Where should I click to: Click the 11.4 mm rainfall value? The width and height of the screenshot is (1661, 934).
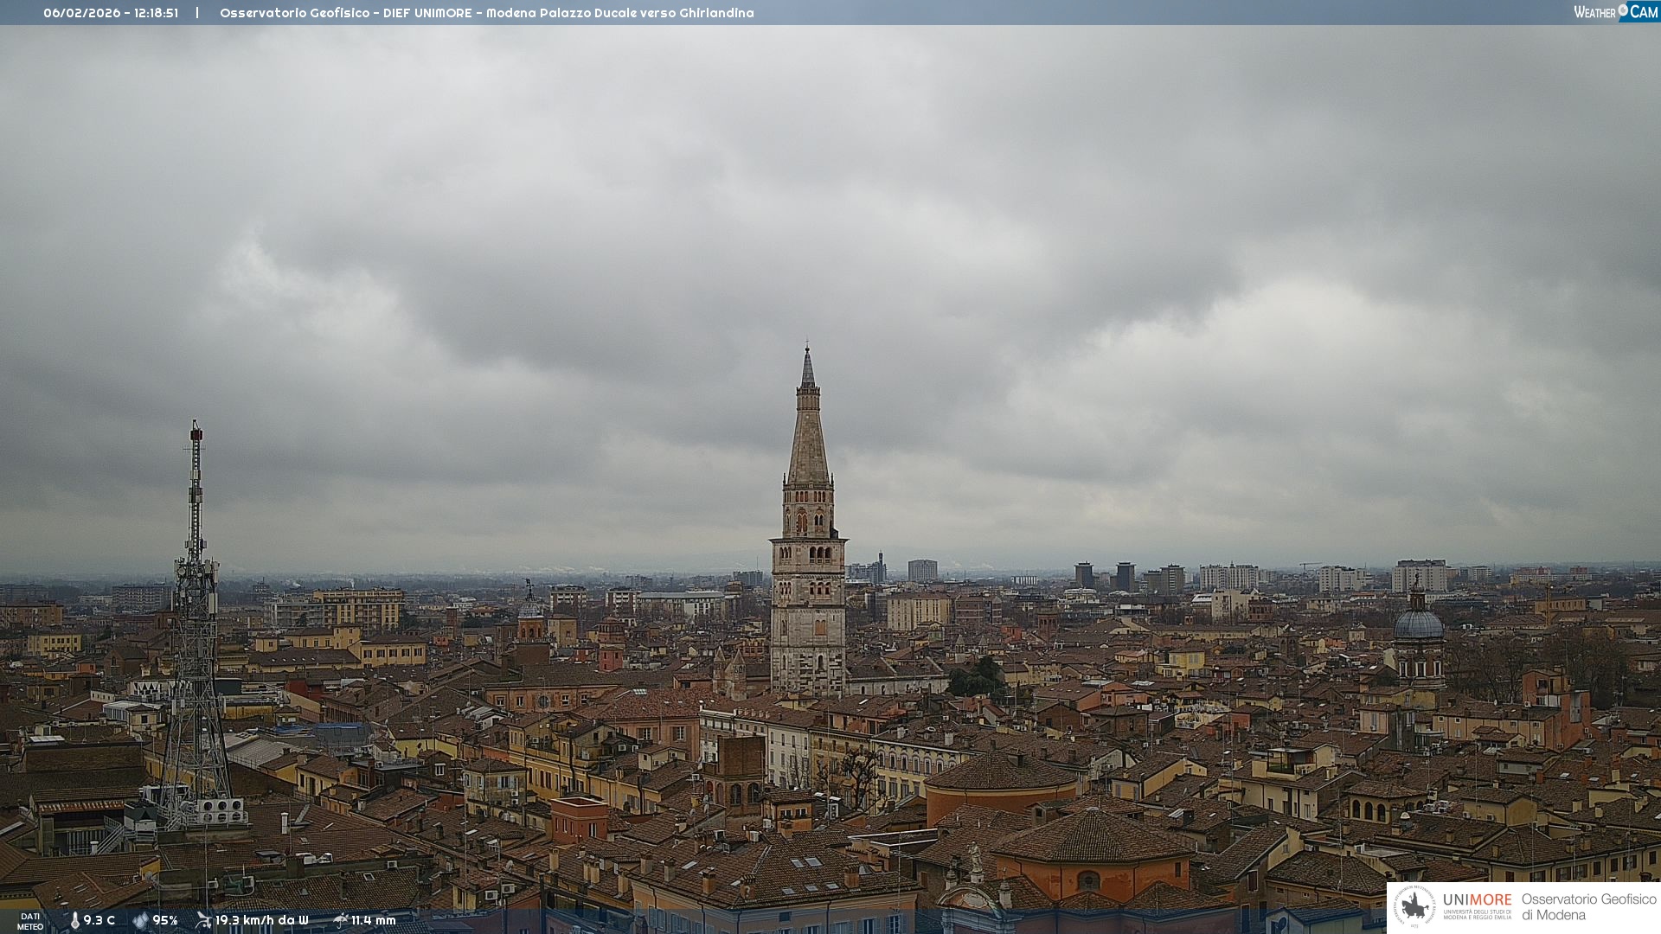point(373,921)
